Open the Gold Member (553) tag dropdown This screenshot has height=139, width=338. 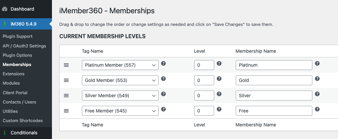pos(120,80)
